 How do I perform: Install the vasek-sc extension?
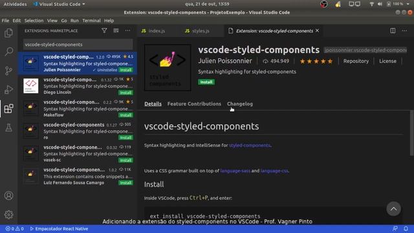coord(125,161)
